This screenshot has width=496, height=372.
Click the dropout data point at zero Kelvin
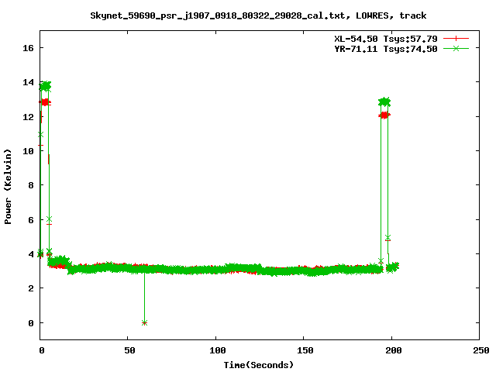coord(144,322)
